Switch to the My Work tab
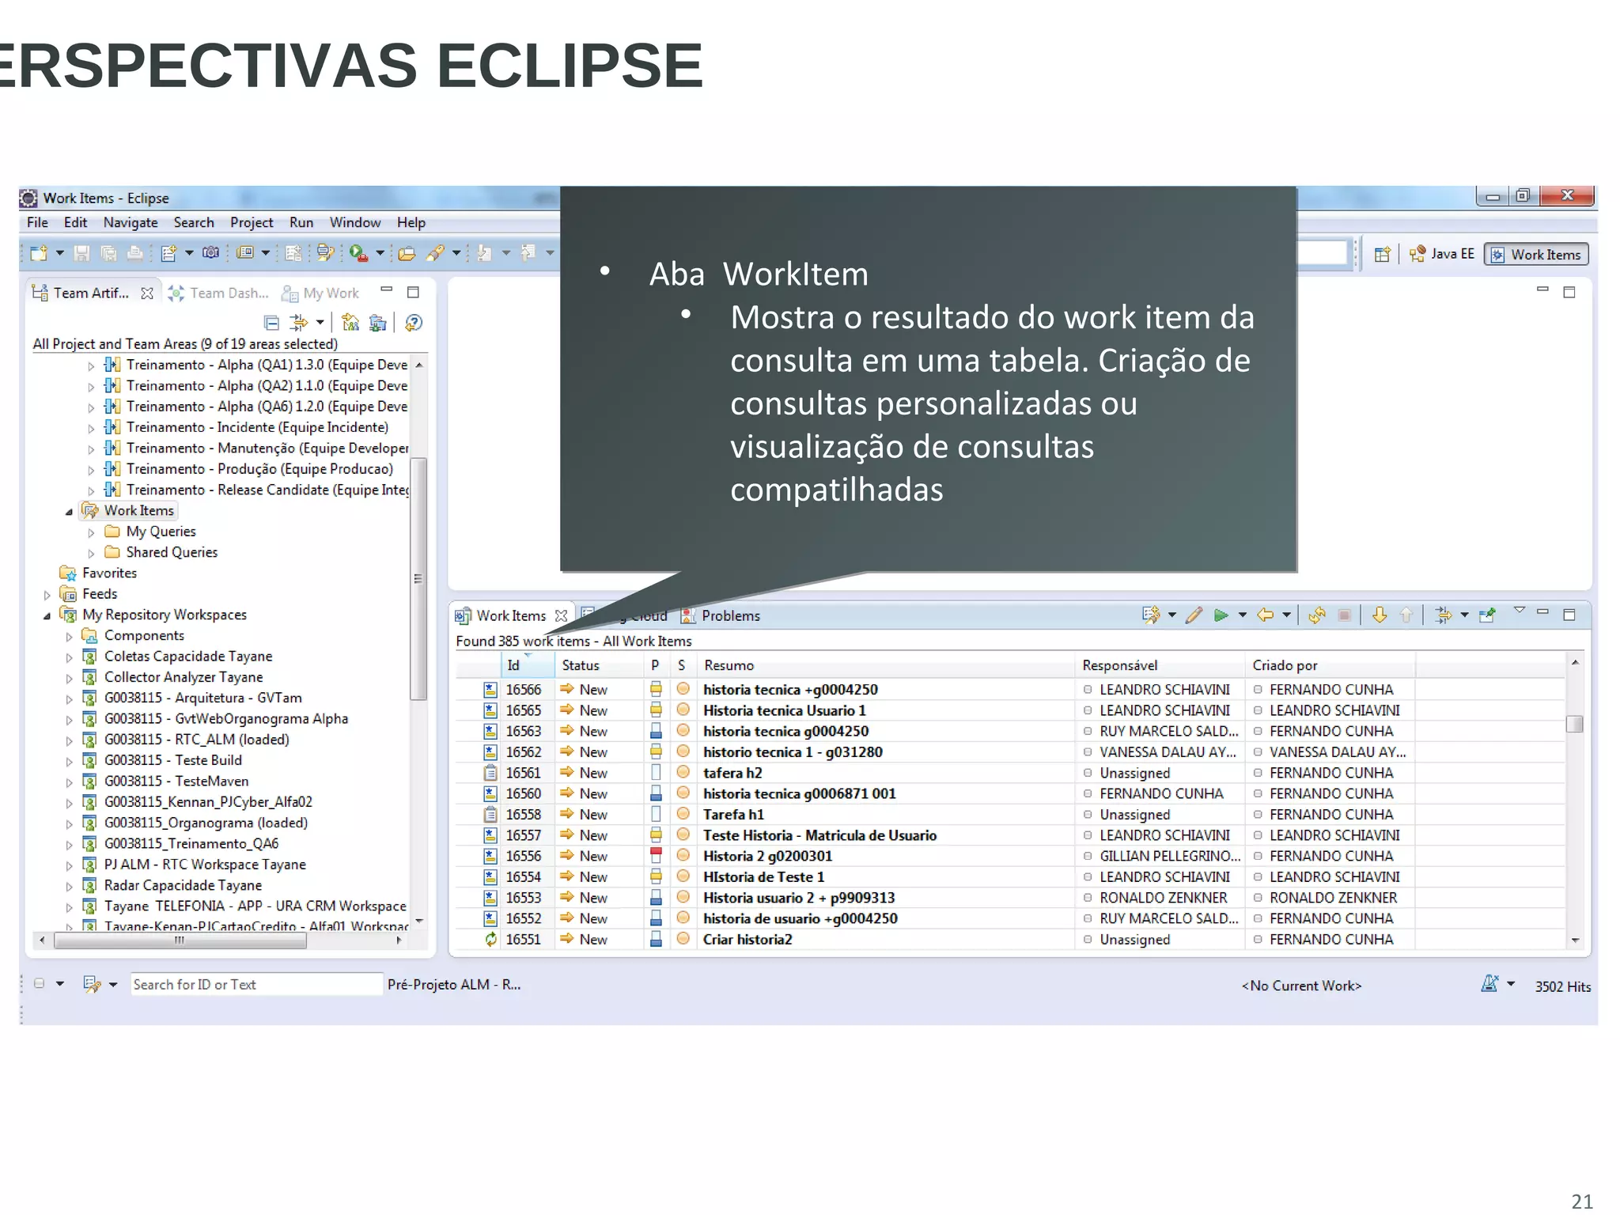 point(321,293)
